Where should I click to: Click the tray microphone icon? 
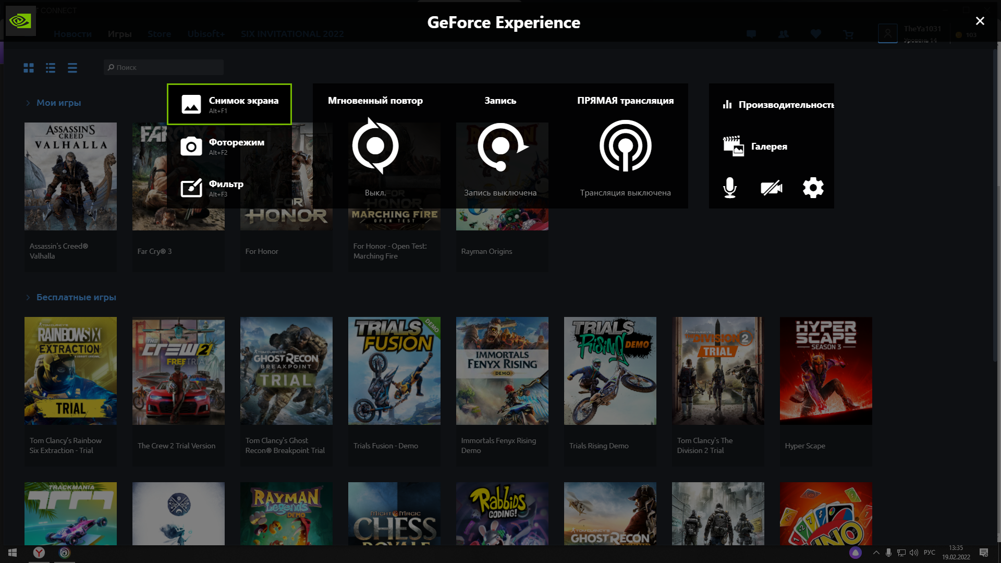tap(888, 553)
